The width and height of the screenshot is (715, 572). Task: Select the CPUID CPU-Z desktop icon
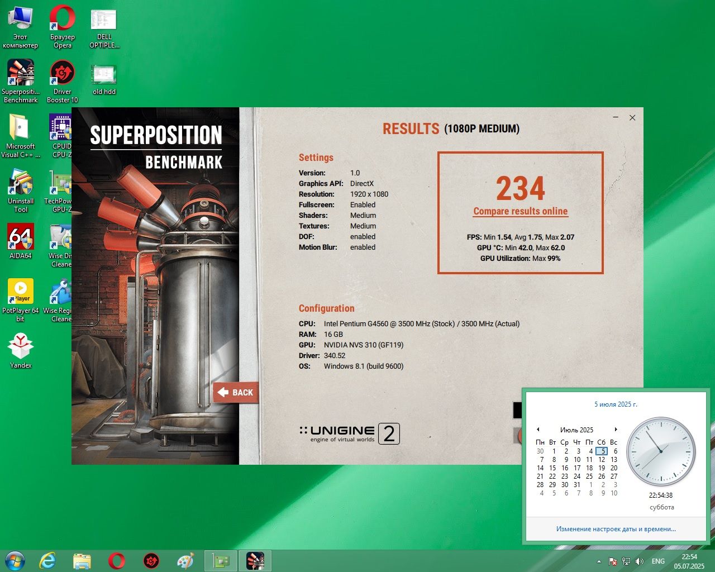(60, 136)
